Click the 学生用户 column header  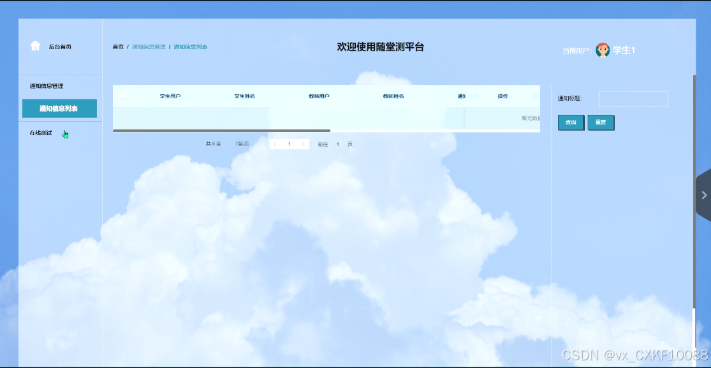(170, 96)
